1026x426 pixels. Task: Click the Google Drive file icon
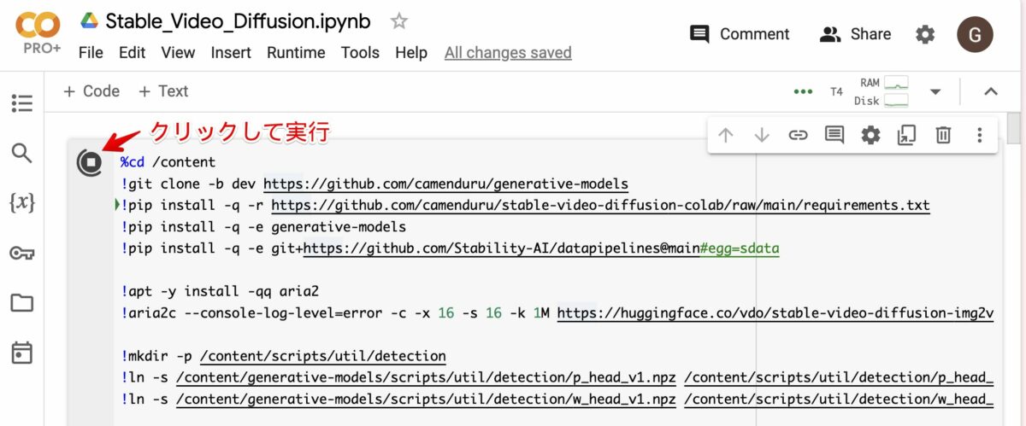tap(89, 21)
